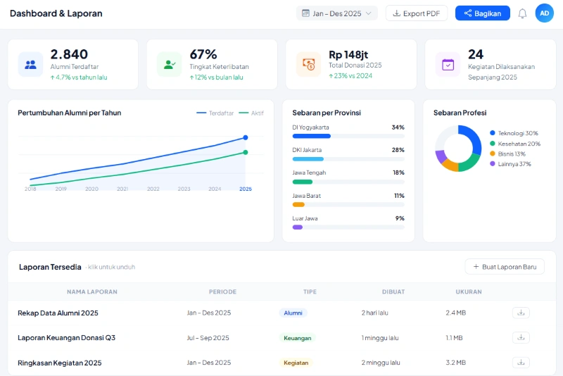563x376 pixels.
Task: Click the notification bell icon
Action: 522,13
